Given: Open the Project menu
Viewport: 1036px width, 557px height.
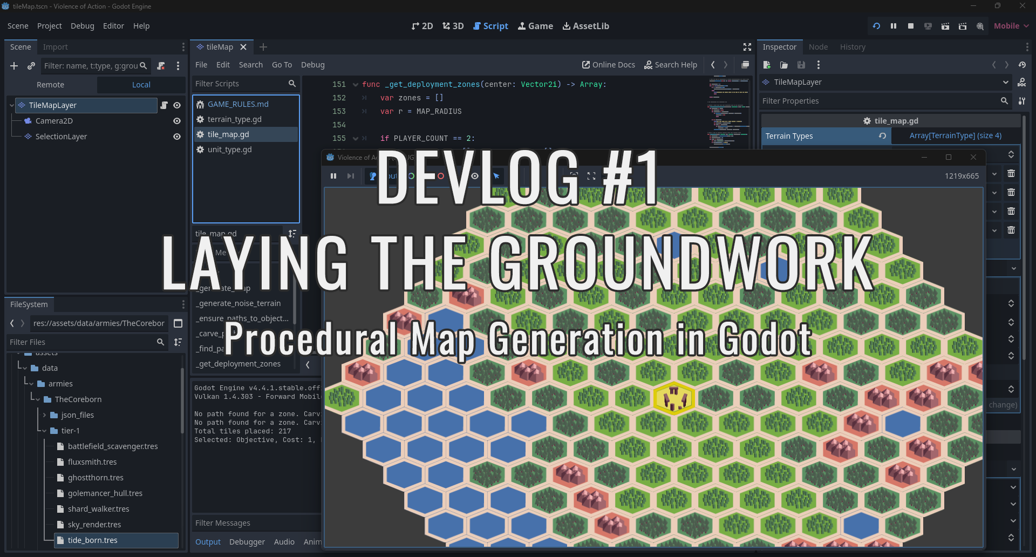Looking at the screenshot, I should 49,25.
